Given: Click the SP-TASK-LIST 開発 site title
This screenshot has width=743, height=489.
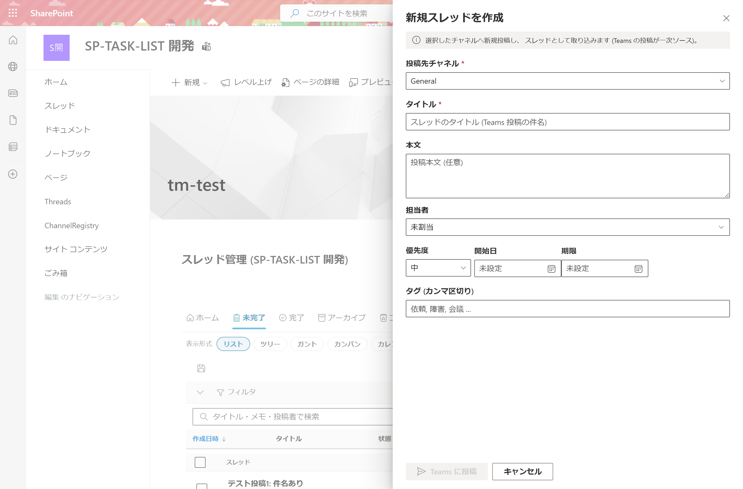Looking at the screenshot, I should coord(140,46).
